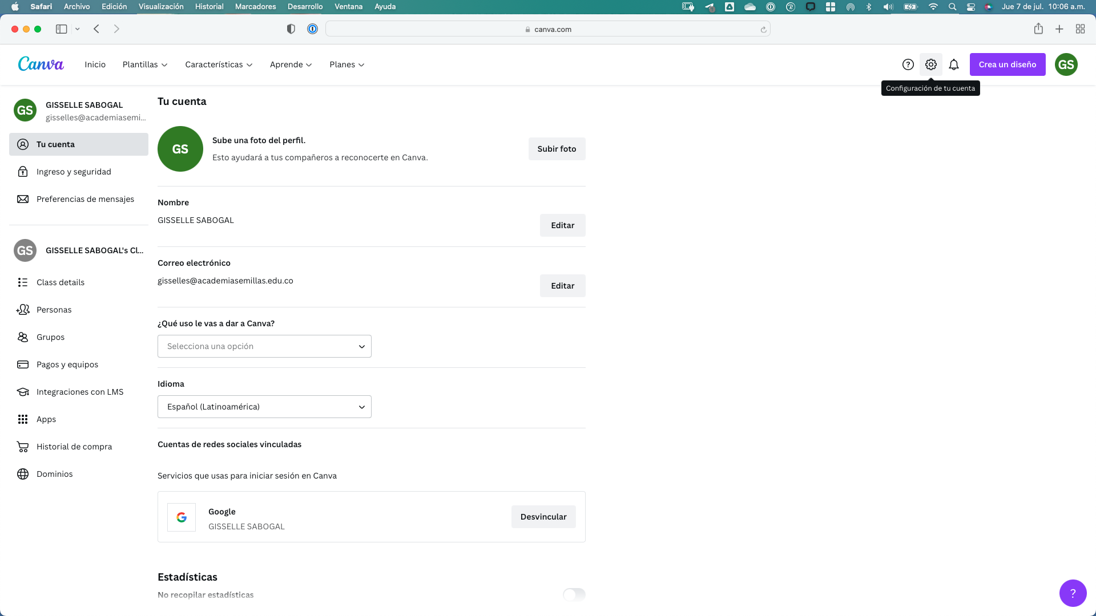Click Editar next to Correo electrónico
The image size is (1096, 616).
click(562, 286)
